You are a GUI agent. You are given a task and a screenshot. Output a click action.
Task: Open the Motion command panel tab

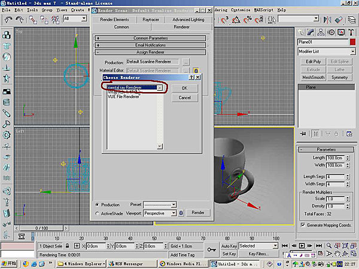331,32
